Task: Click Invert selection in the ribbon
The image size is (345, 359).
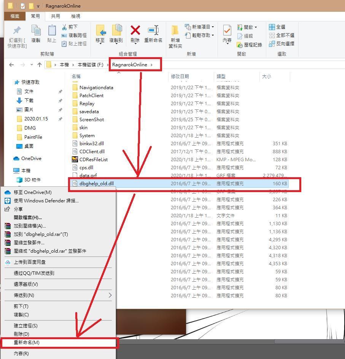Action: [x=281, y=44]
